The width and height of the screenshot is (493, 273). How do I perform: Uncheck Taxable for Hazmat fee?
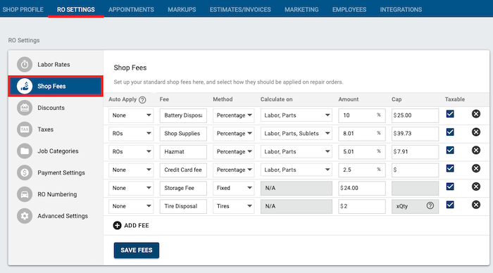point(450,150)
